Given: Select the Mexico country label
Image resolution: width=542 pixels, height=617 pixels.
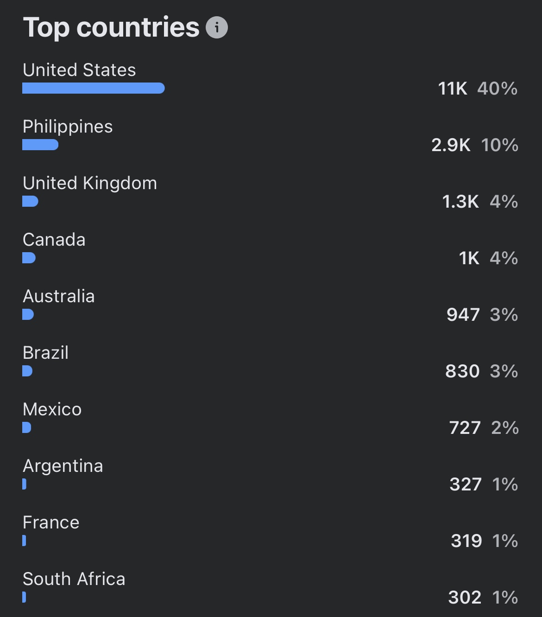Looking at the screenshot, I should (52, 409).
